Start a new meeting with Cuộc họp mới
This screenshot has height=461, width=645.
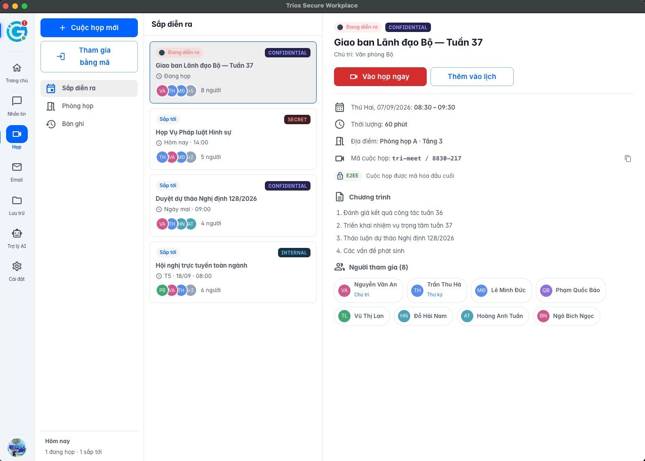tap(89, 28)
